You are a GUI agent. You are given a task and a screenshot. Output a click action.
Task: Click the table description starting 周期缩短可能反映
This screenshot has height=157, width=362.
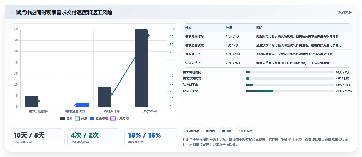click(297, 36)
